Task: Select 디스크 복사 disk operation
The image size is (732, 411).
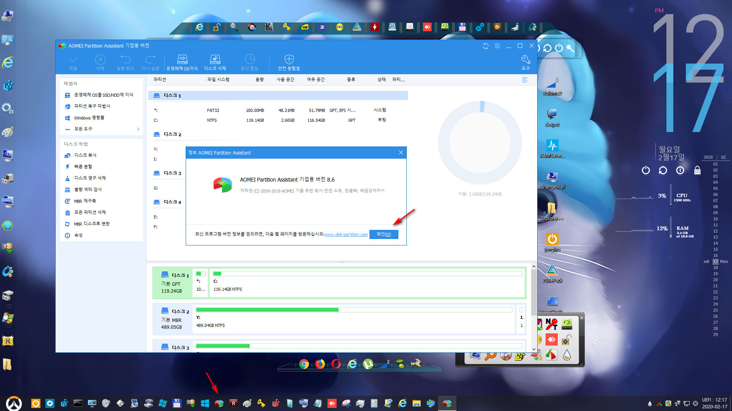Action: point(81,155)
